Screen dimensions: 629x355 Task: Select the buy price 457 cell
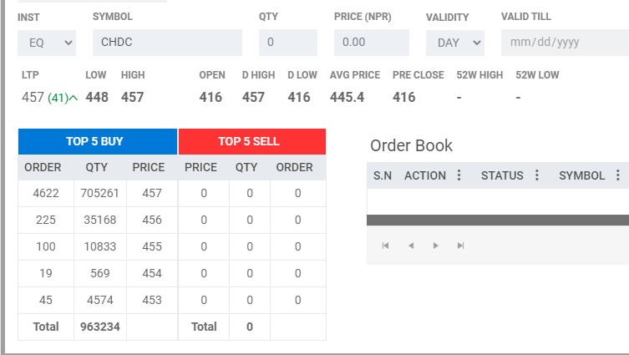click(x=151, y=194)
